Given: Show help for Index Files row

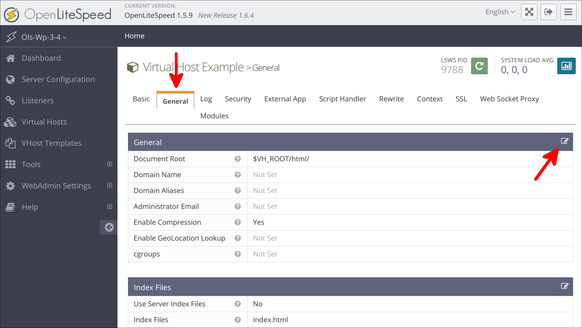Looking at the screenshot, I should [x=238, y=320].
